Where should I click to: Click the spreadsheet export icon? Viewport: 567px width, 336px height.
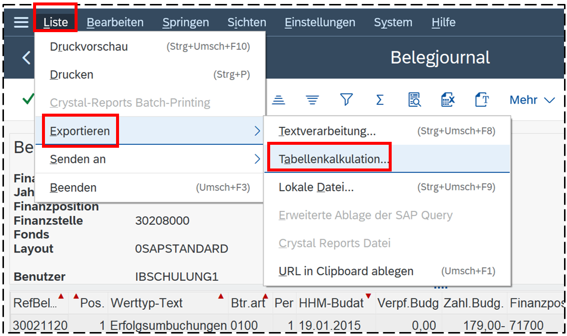(447, 100)
